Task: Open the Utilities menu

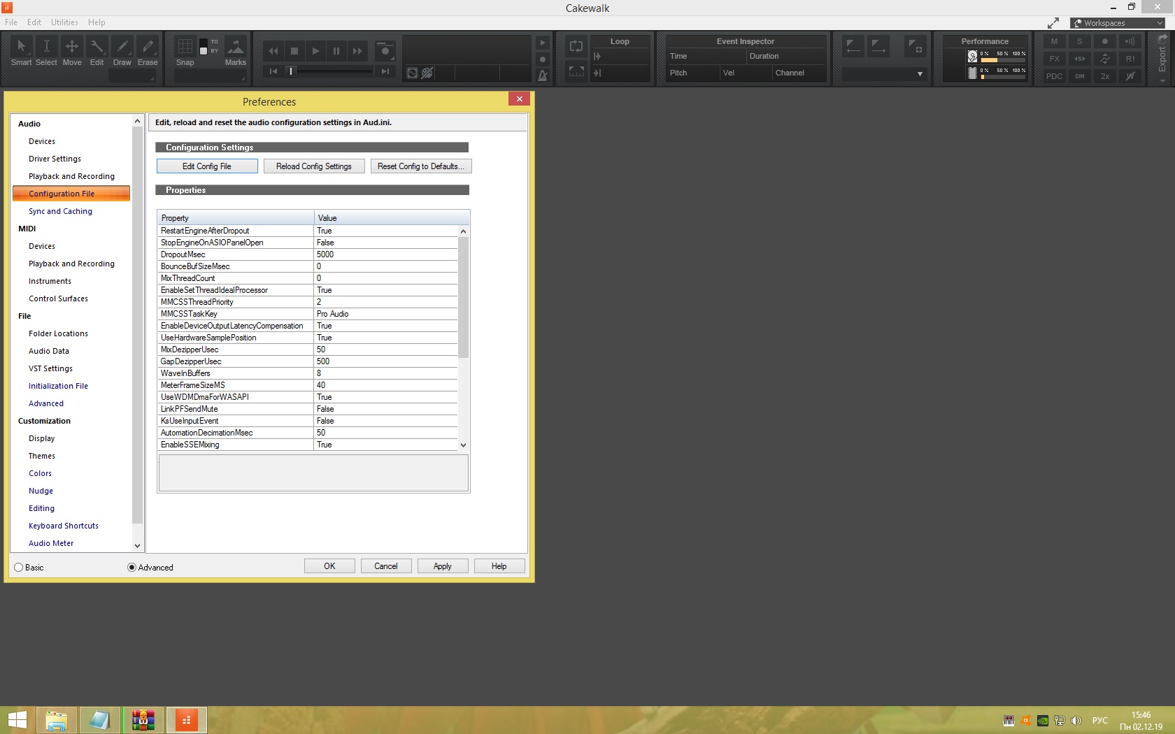Action: [64, 22]
